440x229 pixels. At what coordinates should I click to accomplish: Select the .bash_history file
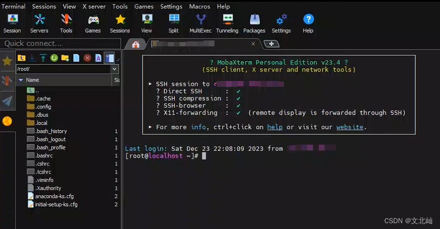point(47,131)
